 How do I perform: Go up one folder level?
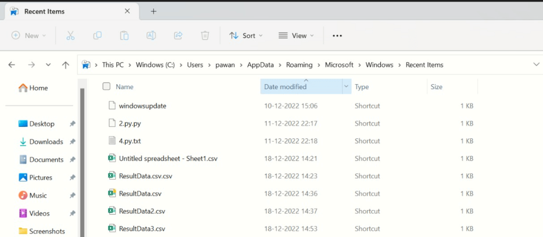66,65
